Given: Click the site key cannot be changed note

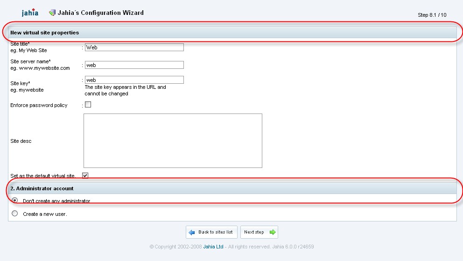Looking at the screenshot, I should [x=125, y=90].
